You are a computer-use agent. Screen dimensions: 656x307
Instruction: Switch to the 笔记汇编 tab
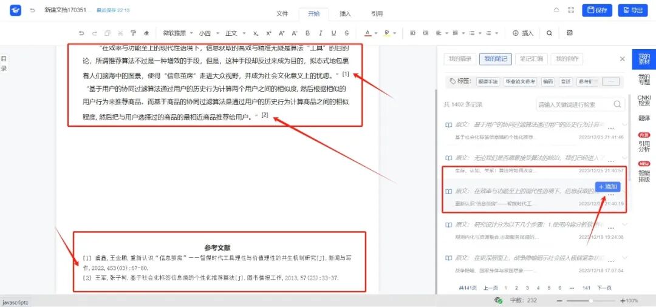coord(531,59)
